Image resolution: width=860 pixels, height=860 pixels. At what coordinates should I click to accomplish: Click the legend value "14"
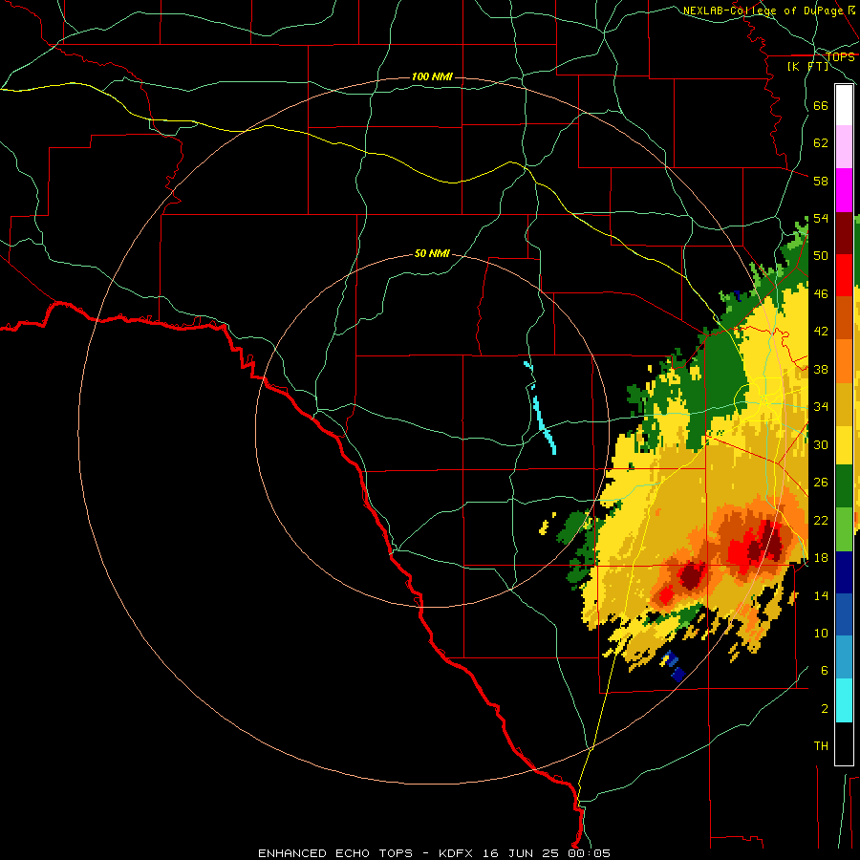coord(821,595)
